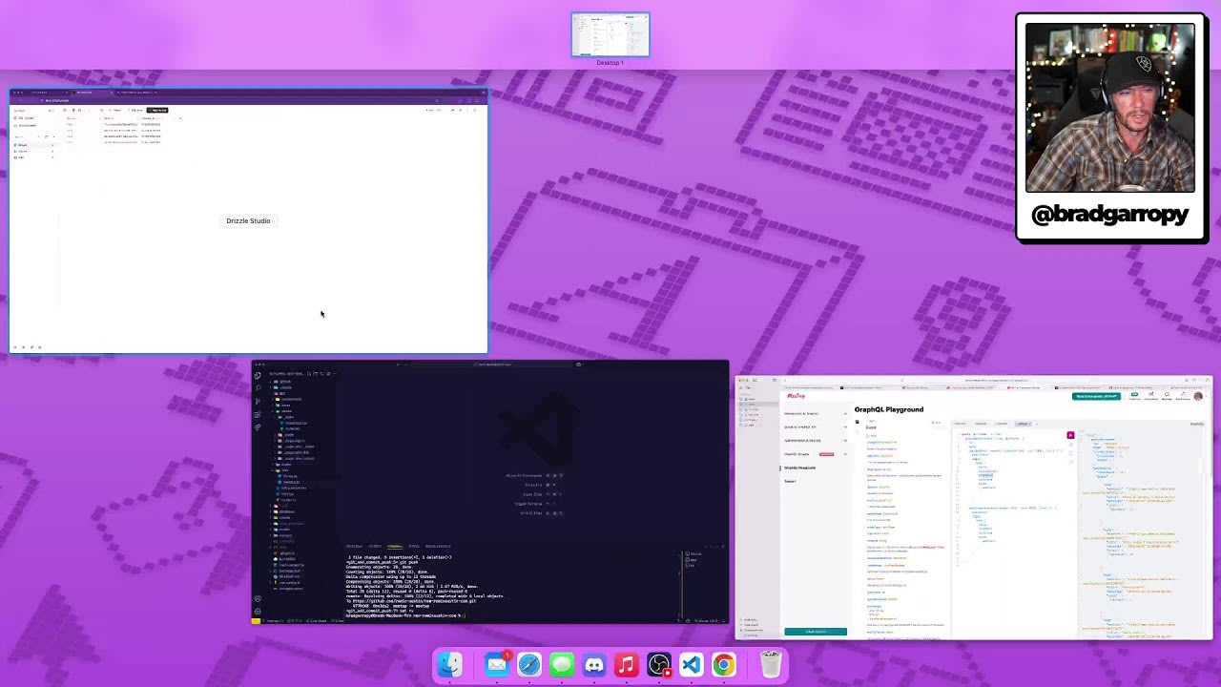Viewport: 1221px width, 687px height.
Task: Open Explorer in VS Code activity bar
Action: (x=258, y=375)
